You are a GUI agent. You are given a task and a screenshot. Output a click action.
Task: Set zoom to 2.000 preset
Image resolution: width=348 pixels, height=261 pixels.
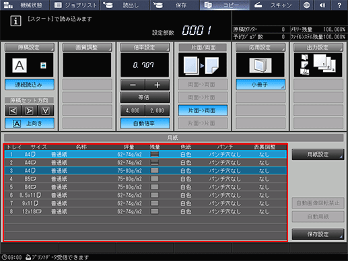(157, 110)
